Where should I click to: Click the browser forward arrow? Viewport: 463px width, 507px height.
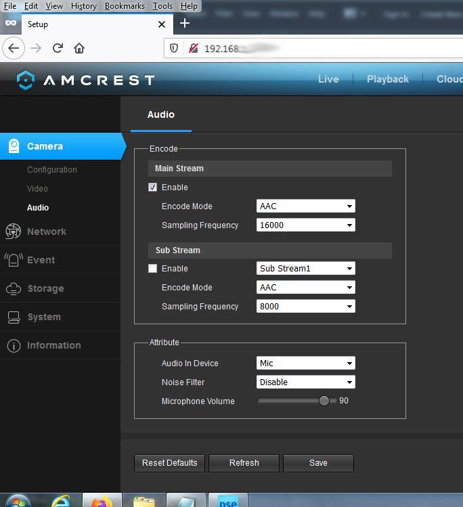[36, 48]
